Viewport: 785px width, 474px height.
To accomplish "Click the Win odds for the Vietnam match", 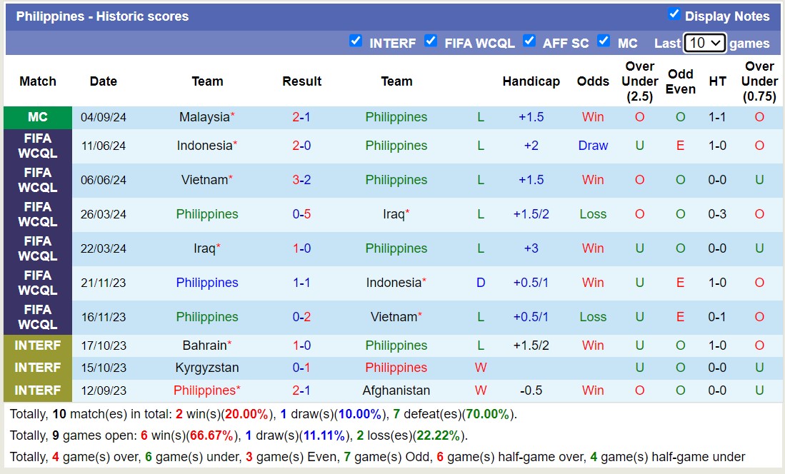I will [x=593, y=180].
